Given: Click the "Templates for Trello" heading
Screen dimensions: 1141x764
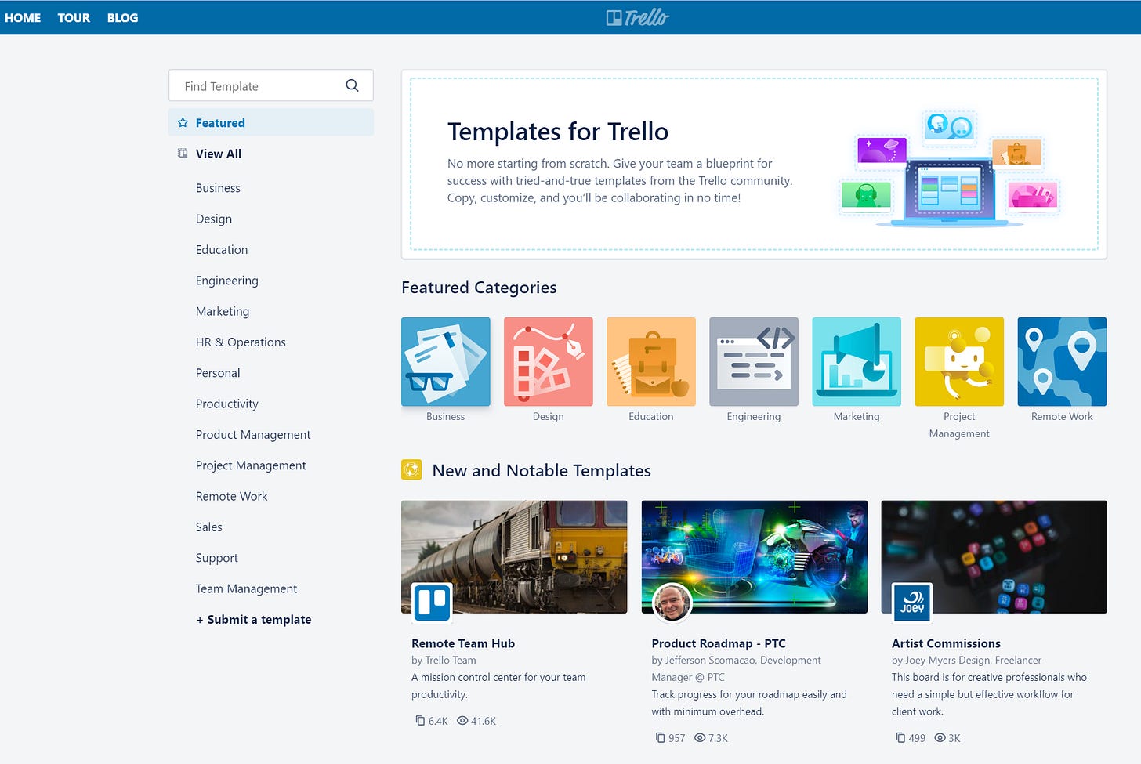Looking at the screenshot, I should pos(558,132).
